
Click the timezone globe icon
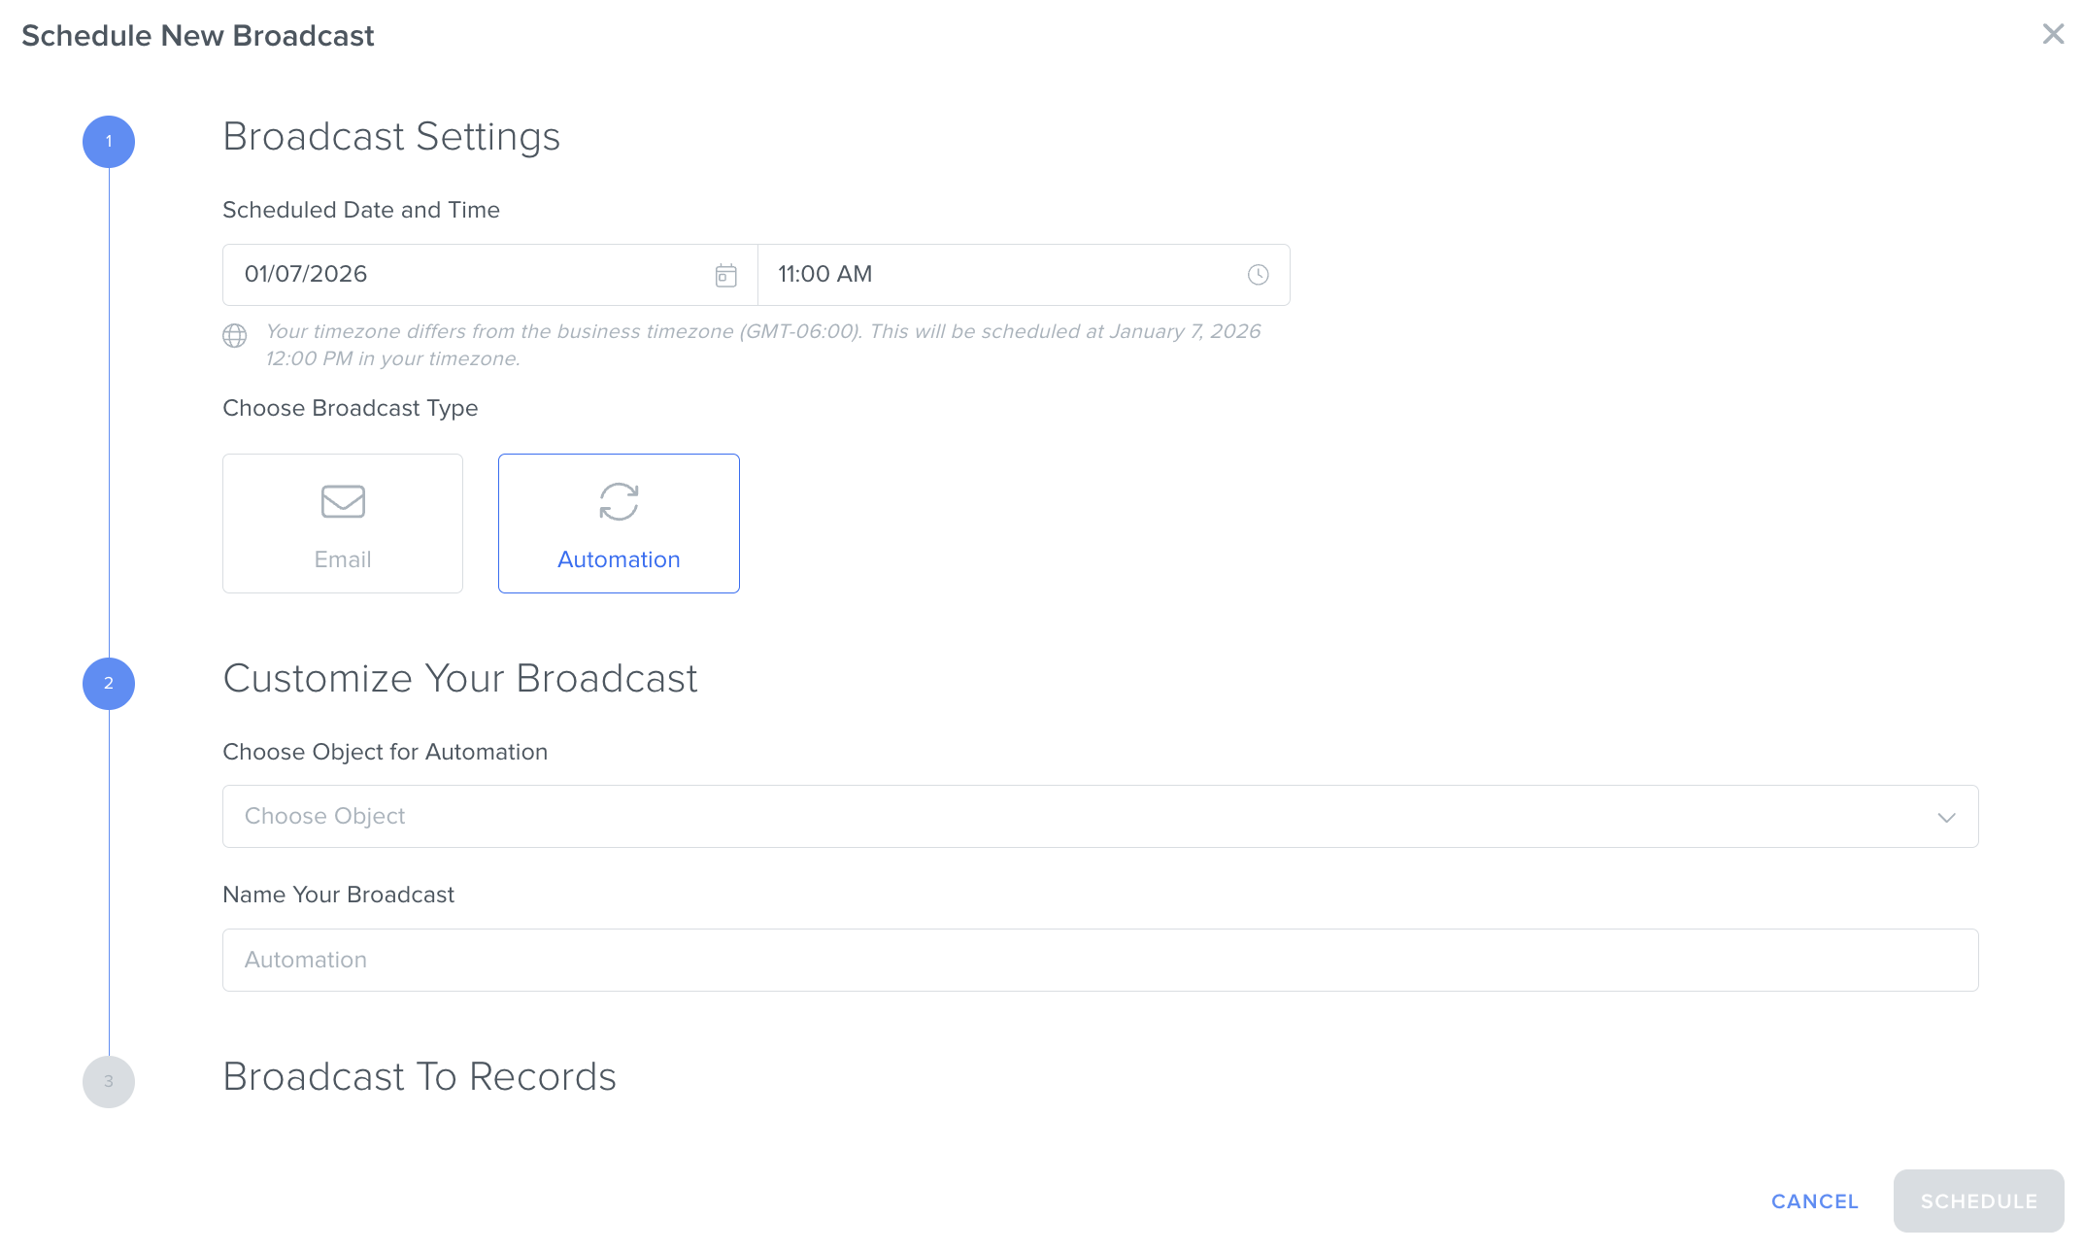point(235,336)
